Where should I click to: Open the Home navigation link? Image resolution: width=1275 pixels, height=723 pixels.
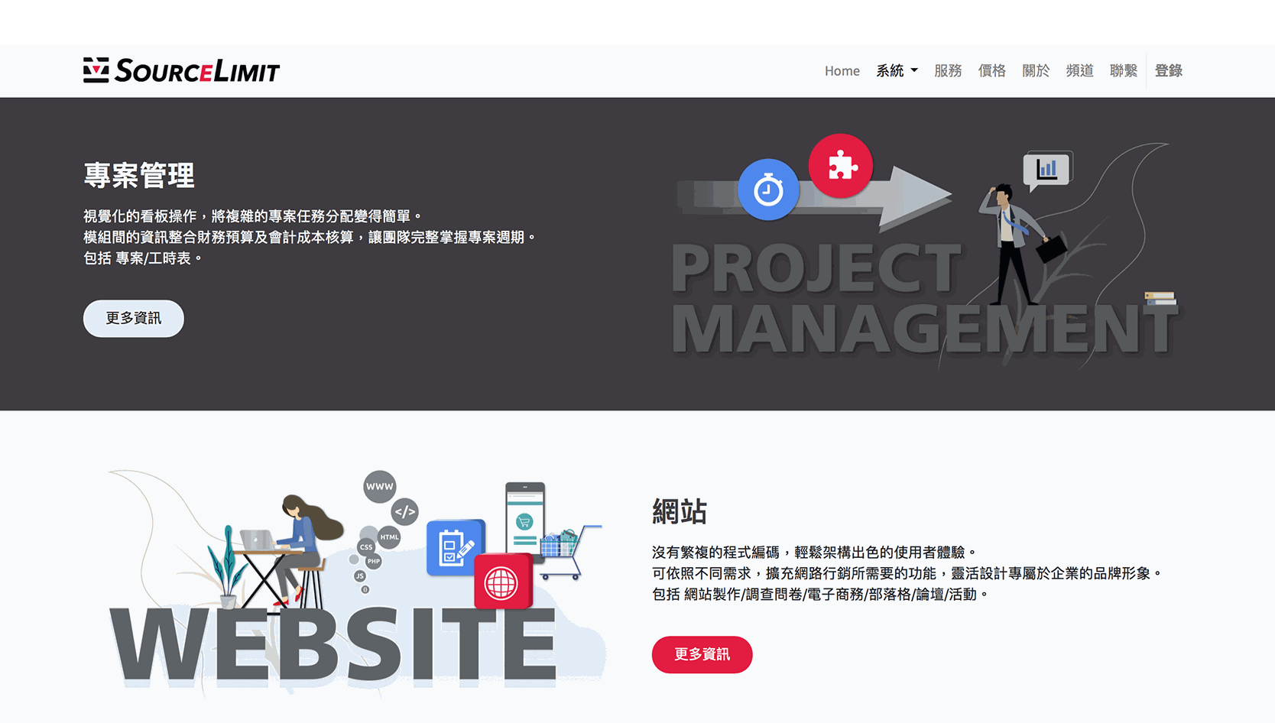click(842, 71)
